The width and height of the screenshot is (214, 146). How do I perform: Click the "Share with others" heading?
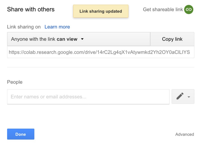(31, 10)
